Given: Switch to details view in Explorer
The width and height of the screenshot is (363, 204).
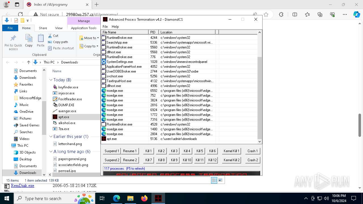Looking at the screenshot, I should (214, 180).
